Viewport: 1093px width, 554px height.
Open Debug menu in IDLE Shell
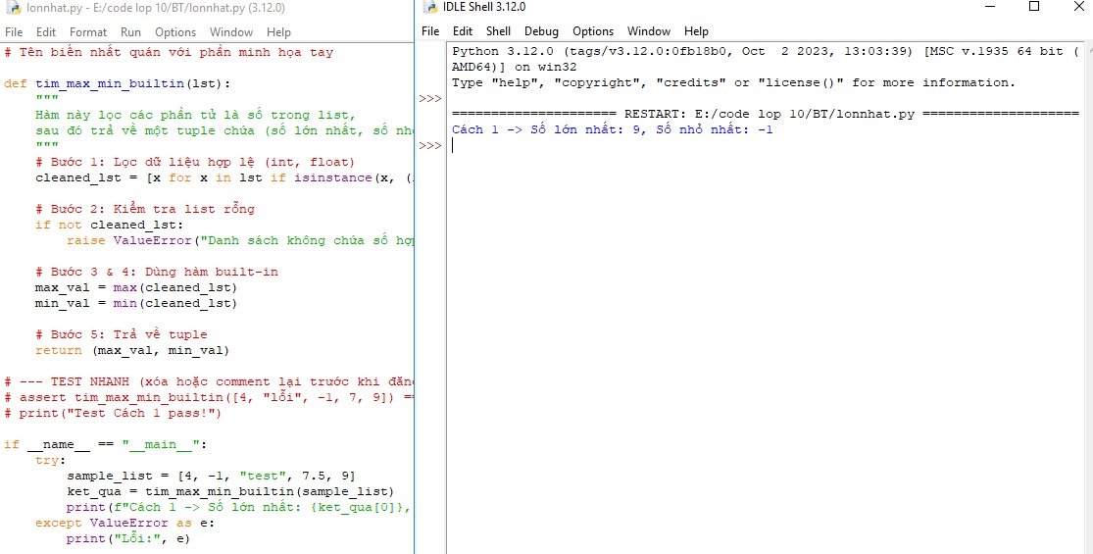pos(541,31)
